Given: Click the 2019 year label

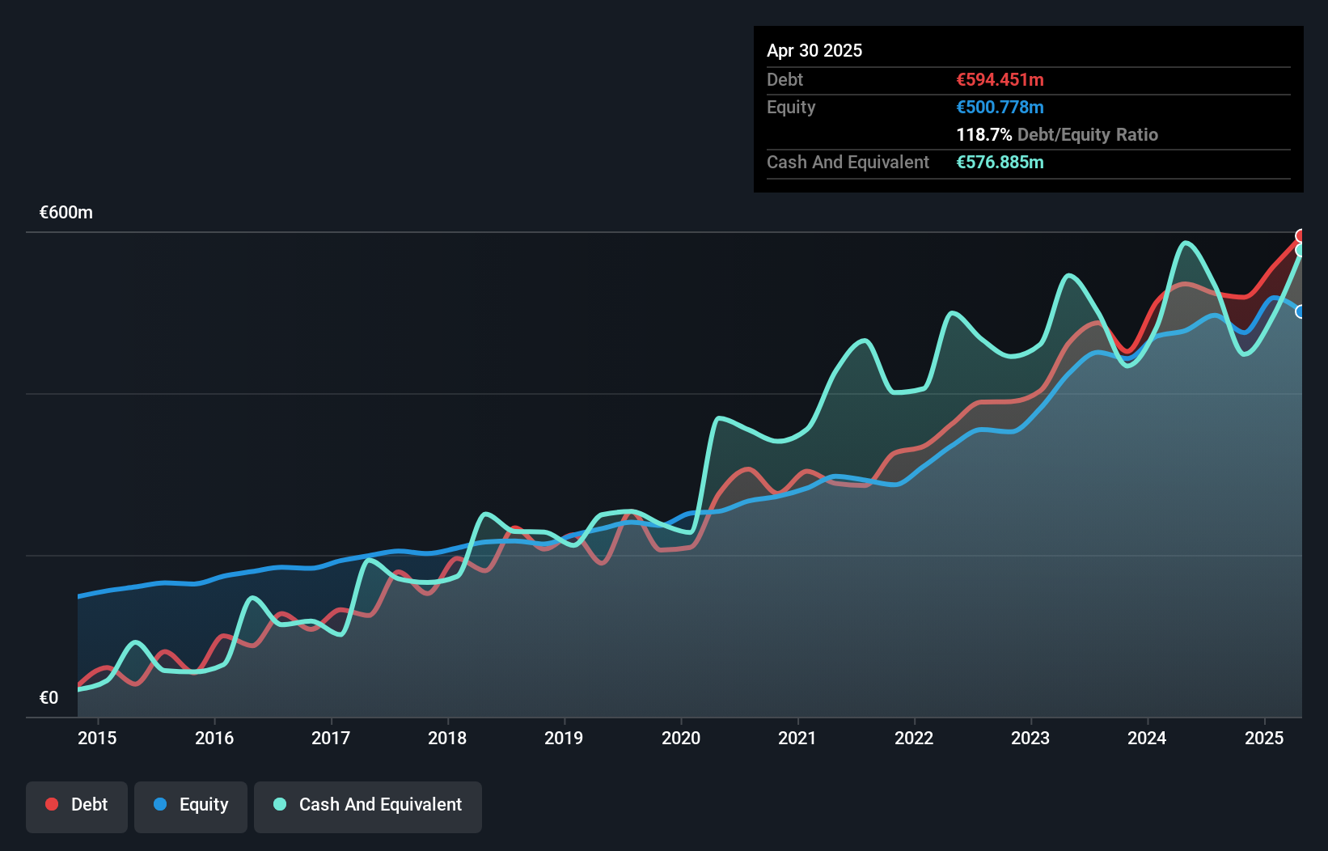Looking at the screenshot, I should pos(564,738).
